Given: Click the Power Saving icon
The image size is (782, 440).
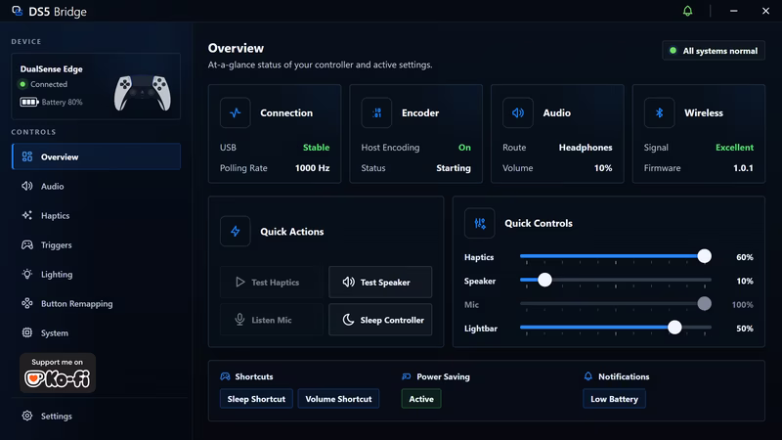Looking at the screenshot, I should pyautogui.click(x=407, y=376).
